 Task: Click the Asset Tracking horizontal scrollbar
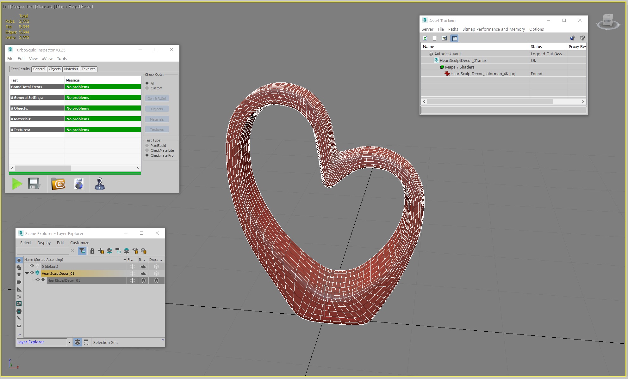pos(489,101)
